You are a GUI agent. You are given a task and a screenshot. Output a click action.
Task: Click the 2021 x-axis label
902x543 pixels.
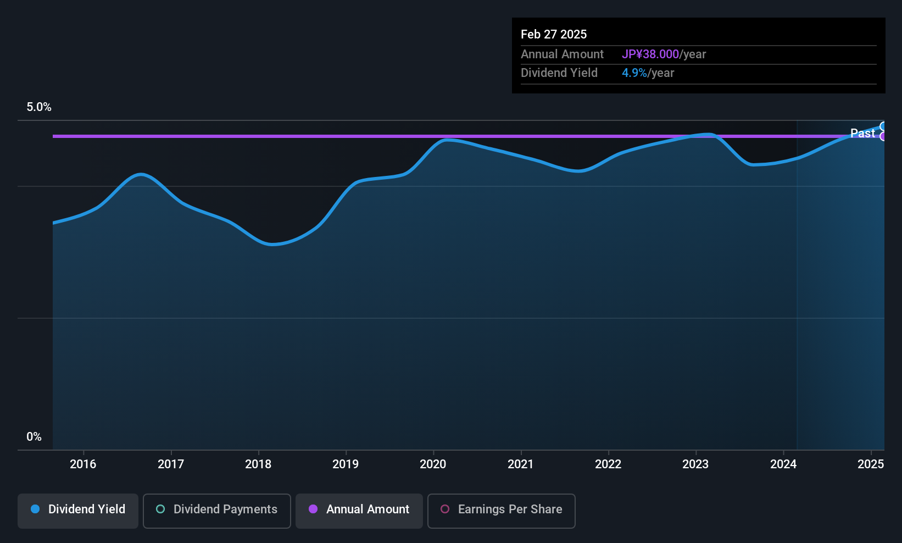click(521, 464)
